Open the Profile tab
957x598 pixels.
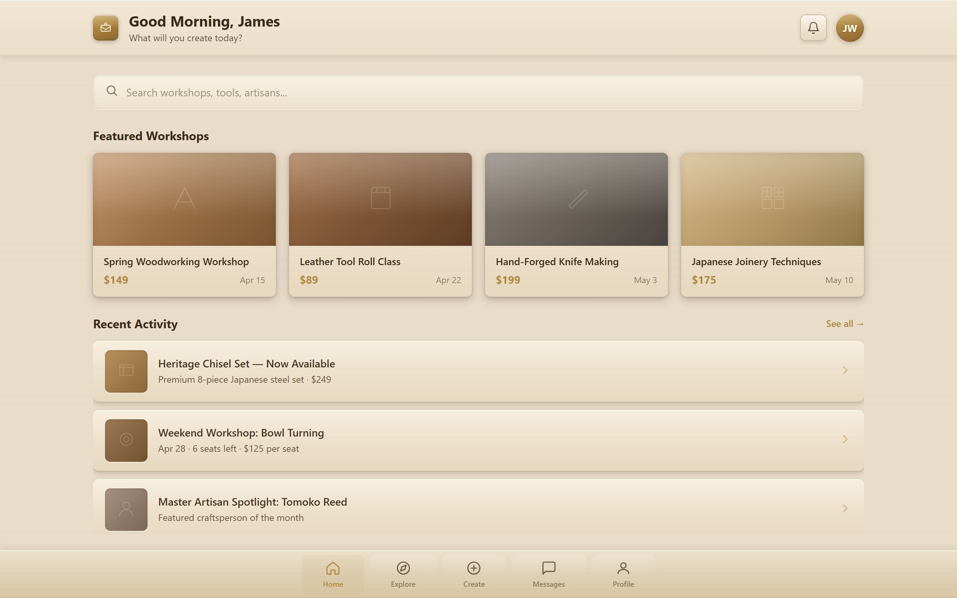[x=623, y=574]
